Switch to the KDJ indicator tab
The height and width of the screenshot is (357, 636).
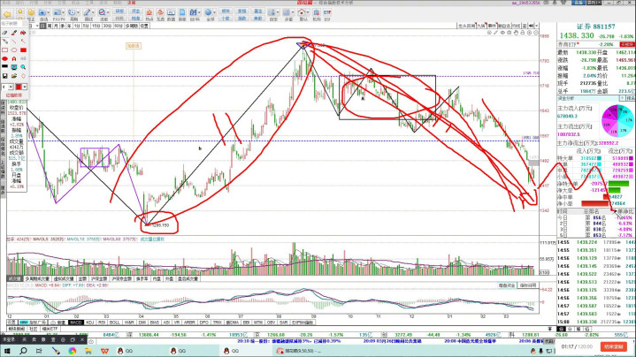click(90, 322)
